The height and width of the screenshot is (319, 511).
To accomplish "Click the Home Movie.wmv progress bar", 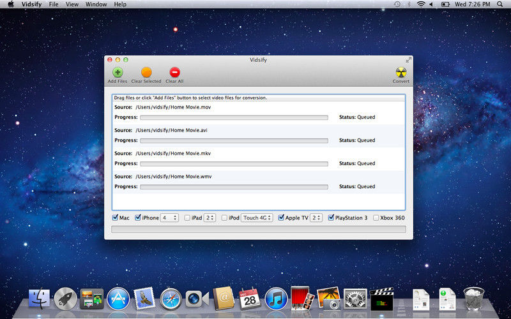I will click(234, 187).
